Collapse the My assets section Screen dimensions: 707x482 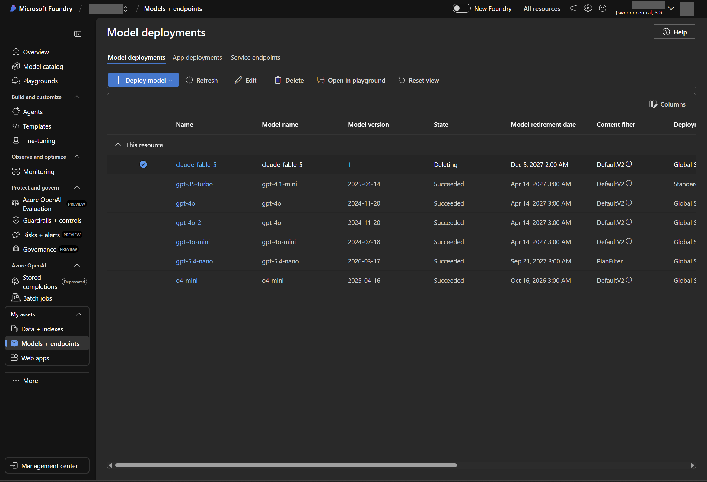click(x=79, y=314)
